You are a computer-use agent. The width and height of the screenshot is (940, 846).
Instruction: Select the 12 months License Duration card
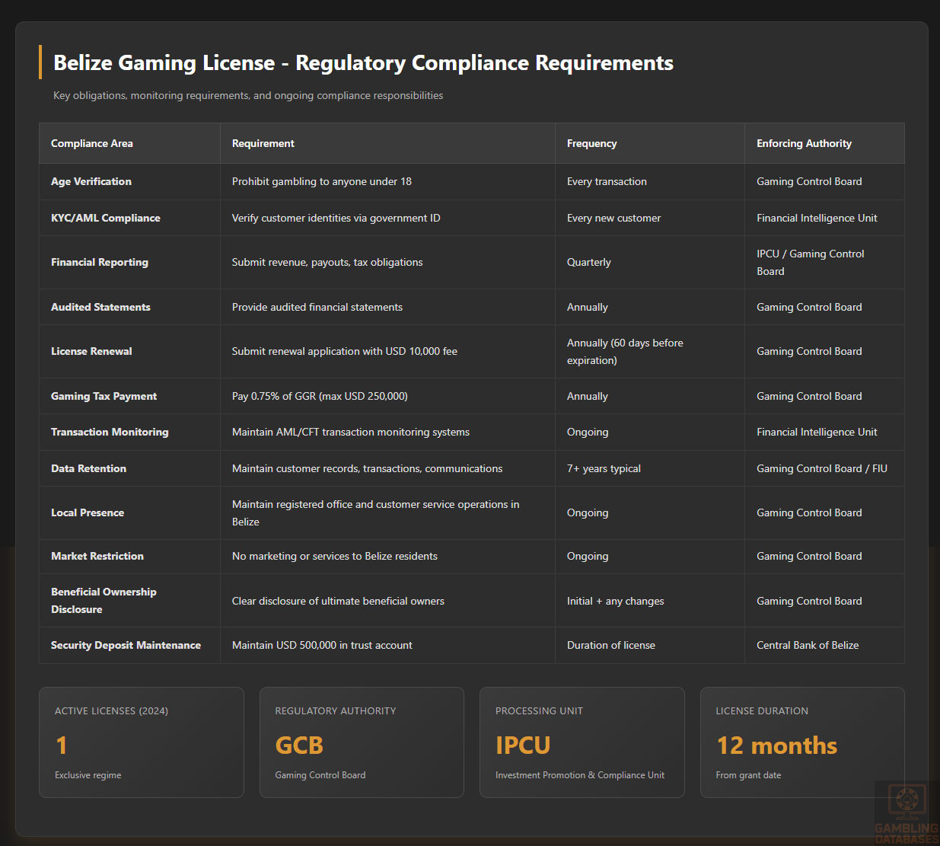(802, 742)
